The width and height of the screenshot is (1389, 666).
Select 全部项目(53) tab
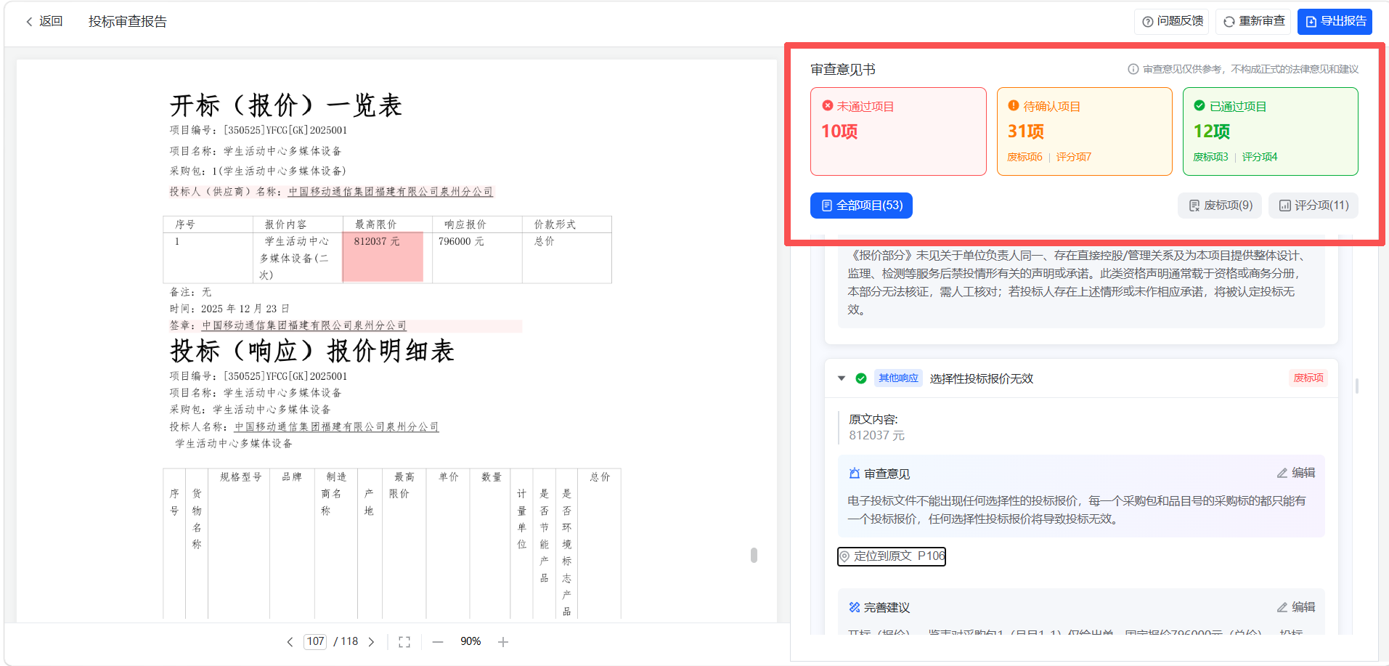861,206
